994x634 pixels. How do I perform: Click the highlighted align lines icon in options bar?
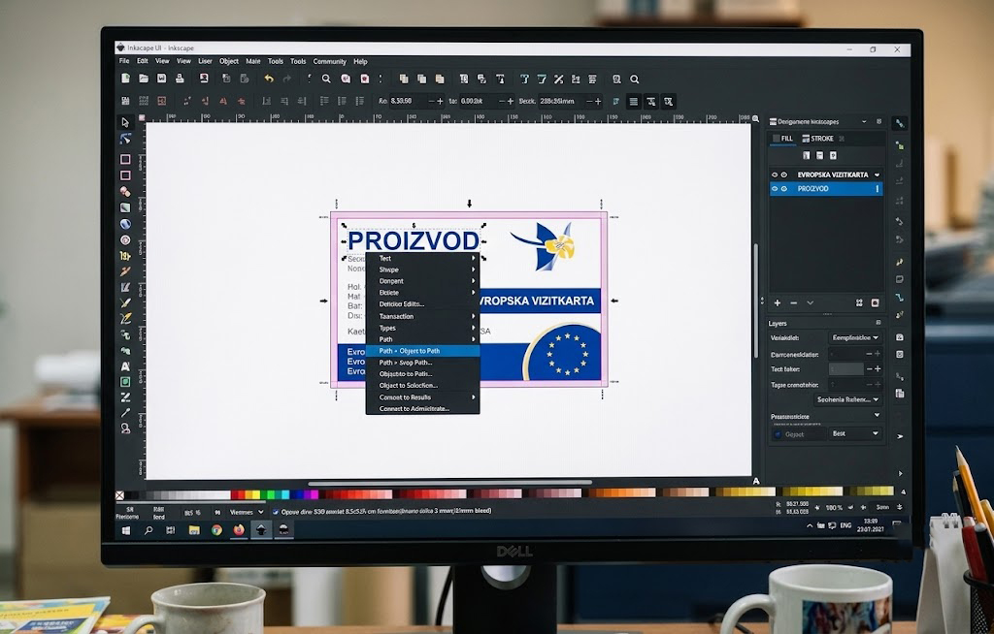coord(633,102)
